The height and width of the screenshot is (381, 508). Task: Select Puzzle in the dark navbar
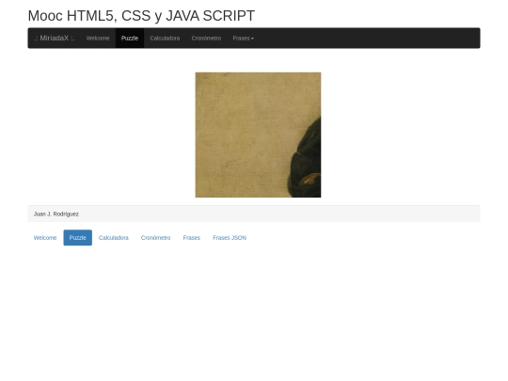coord(130,39)
